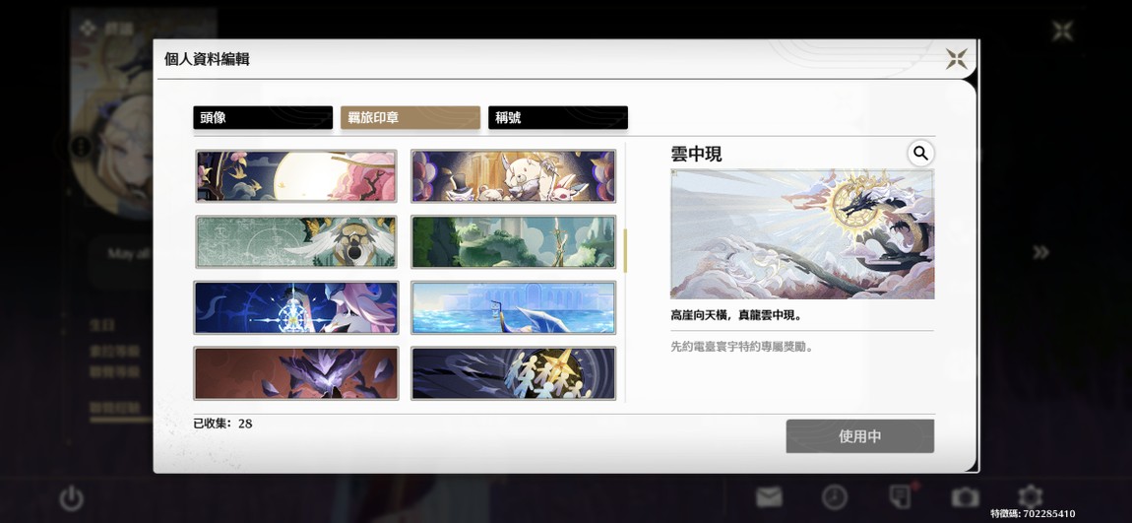Screen dimensions: 1132x523
Task: Click the background star close icon top-right
Action: (x=1062, y=32)
